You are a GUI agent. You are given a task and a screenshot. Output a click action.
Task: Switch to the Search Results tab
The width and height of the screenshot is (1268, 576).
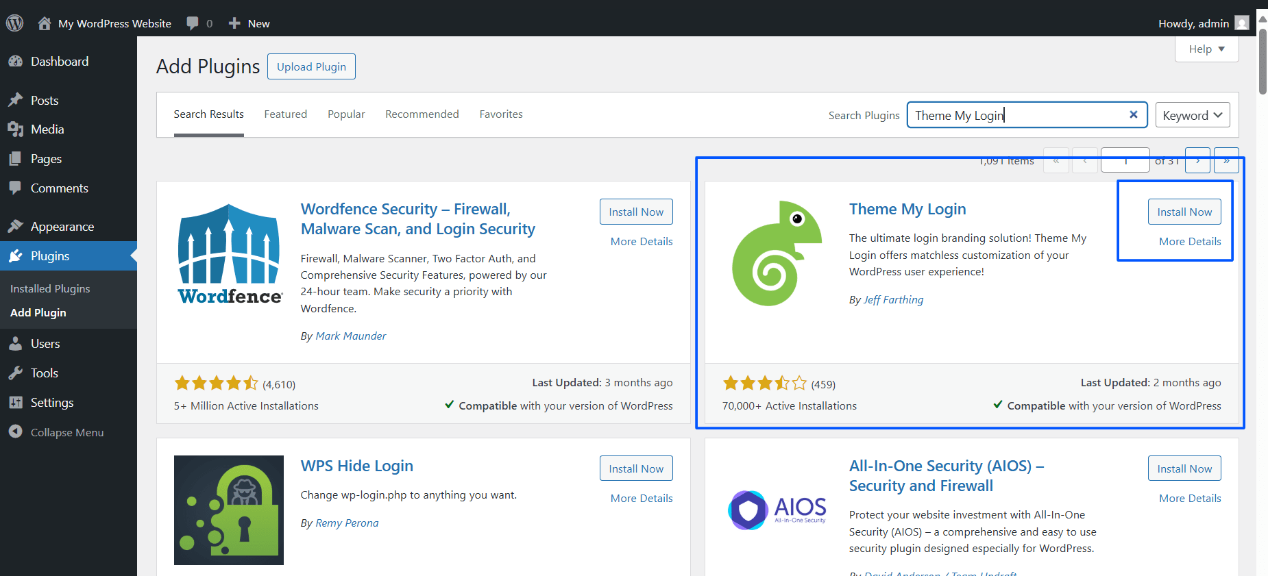[x=209, y=114]
